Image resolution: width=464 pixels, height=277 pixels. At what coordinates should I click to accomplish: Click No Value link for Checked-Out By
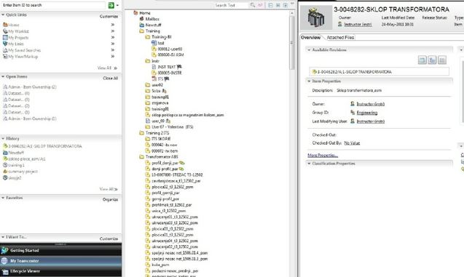tap(352, 143)
